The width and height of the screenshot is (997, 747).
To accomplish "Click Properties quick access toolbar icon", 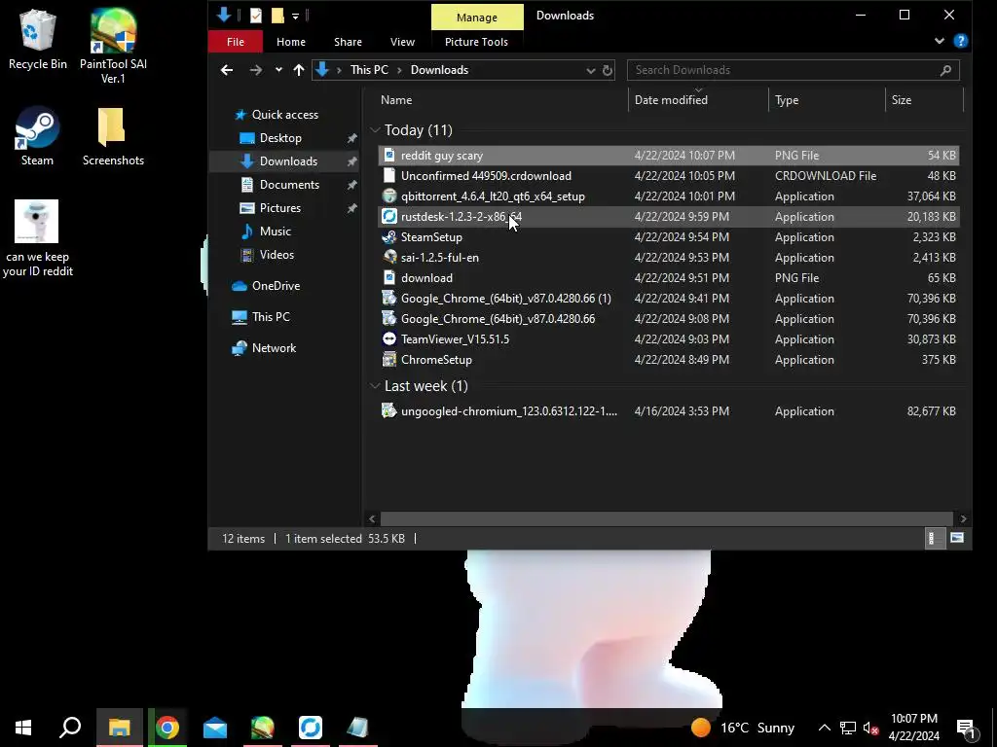I will 256,16.
